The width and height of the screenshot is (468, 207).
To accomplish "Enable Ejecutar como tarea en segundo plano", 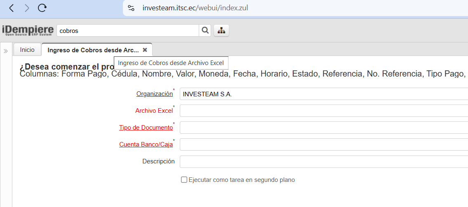I will 184,180.
